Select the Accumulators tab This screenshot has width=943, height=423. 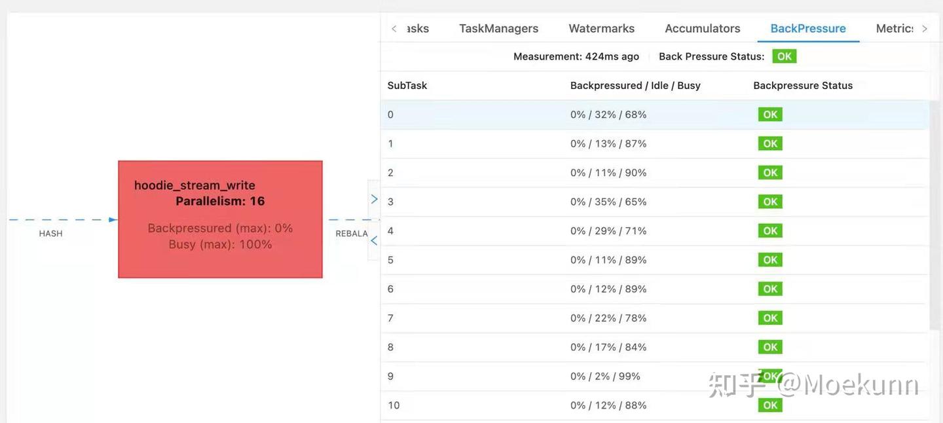coord(702,28)
